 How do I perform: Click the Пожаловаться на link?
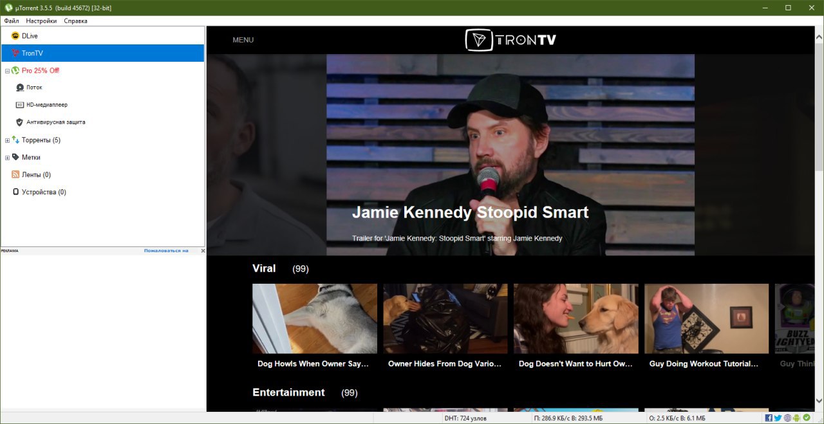[166, 251]
